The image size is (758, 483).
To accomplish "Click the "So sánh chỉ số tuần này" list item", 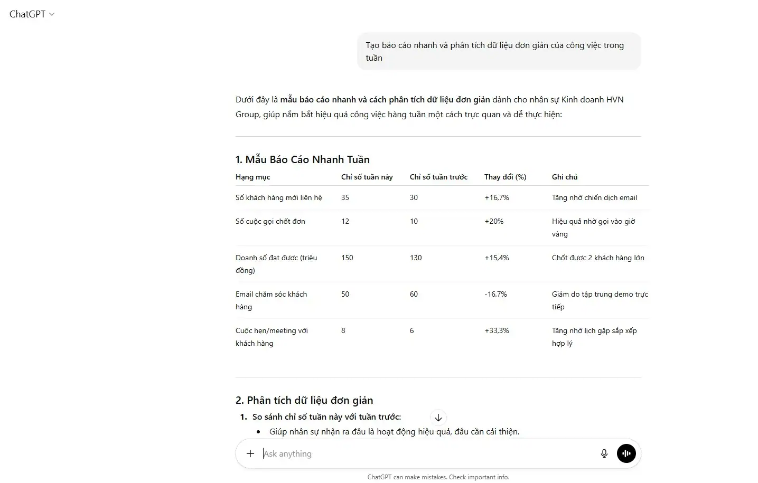I will [x=326, y=416].
